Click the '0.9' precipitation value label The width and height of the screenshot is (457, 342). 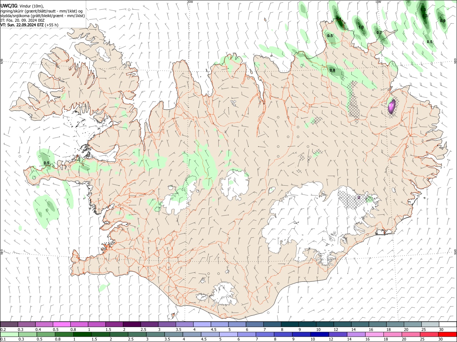tap(443, 21)
